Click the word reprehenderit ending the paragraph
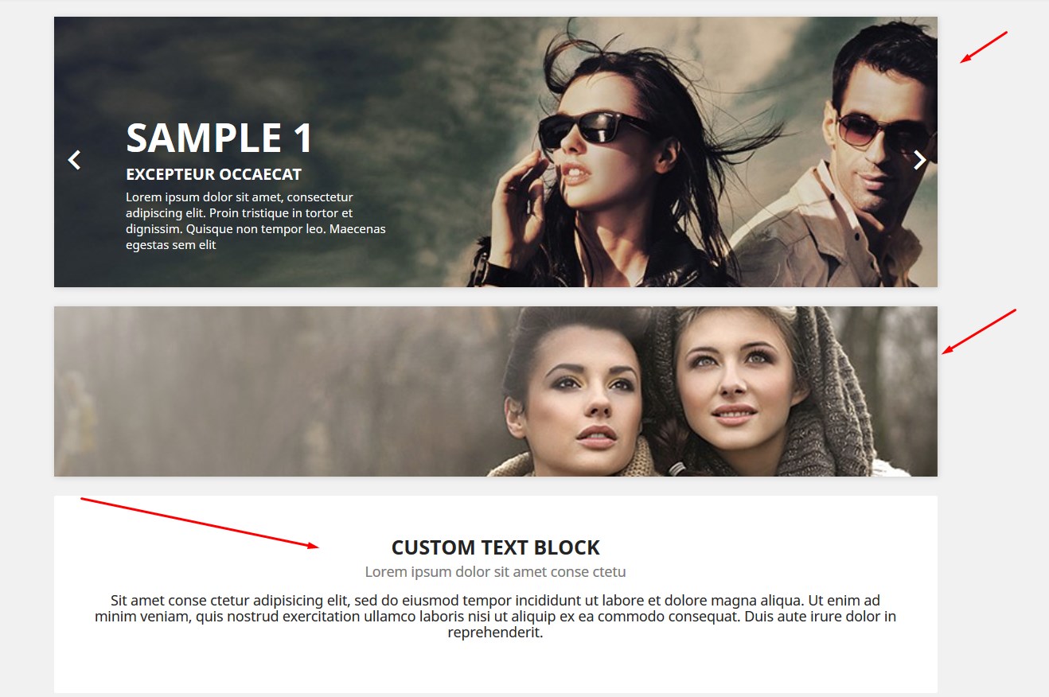1049x697 pixels. coord(495,633)
